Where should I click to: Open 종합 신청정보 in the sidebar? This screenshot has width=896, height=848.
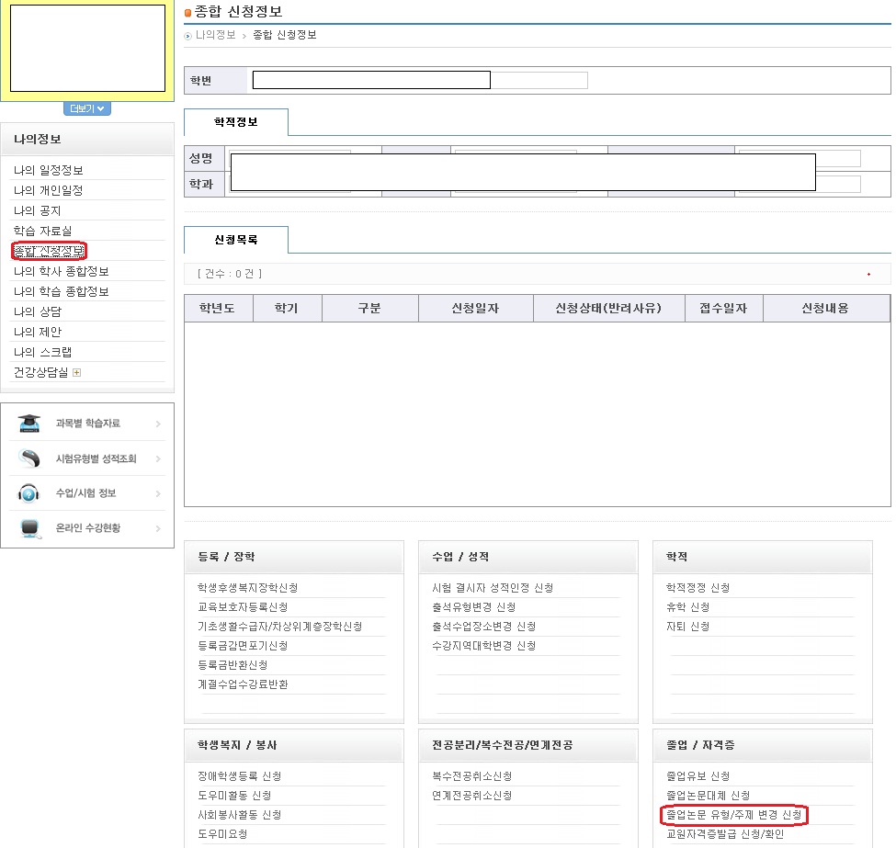tap(50, 251)
